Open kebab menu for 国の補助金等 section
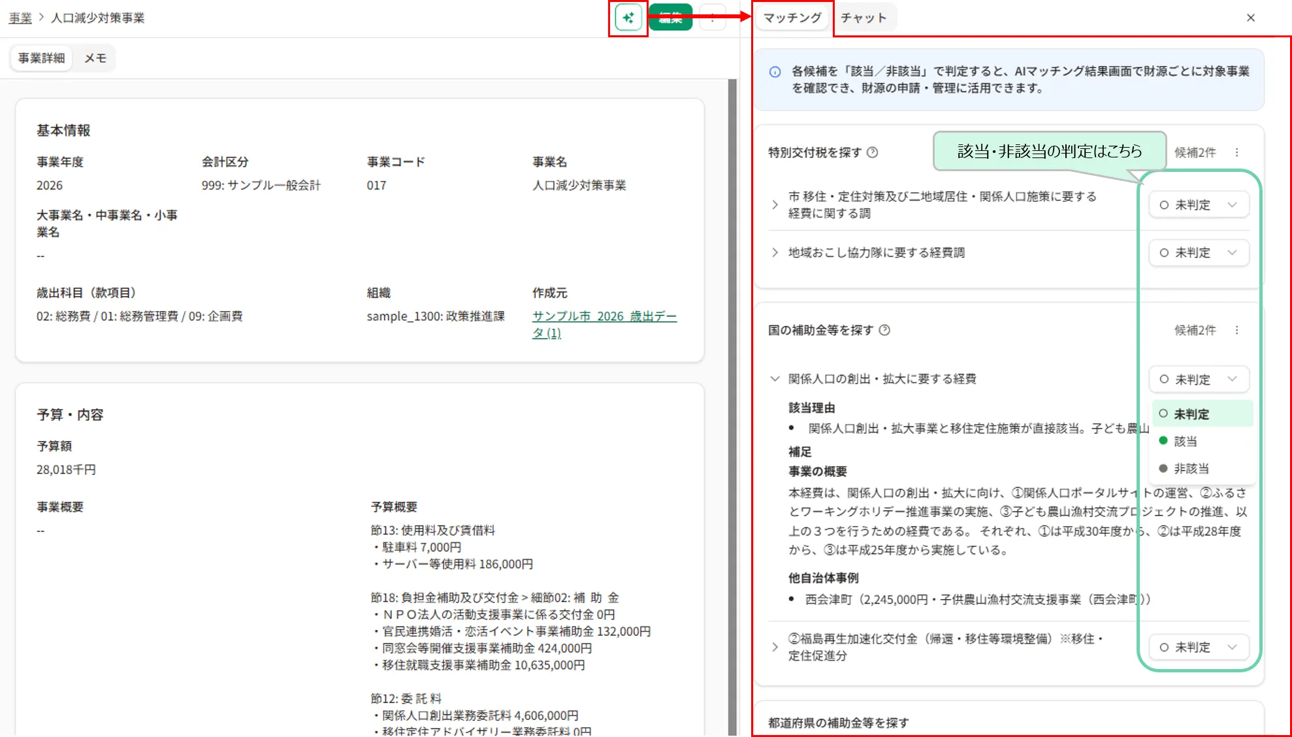1292x737 pixels. pyautogui.click(x=1236, y=330)
